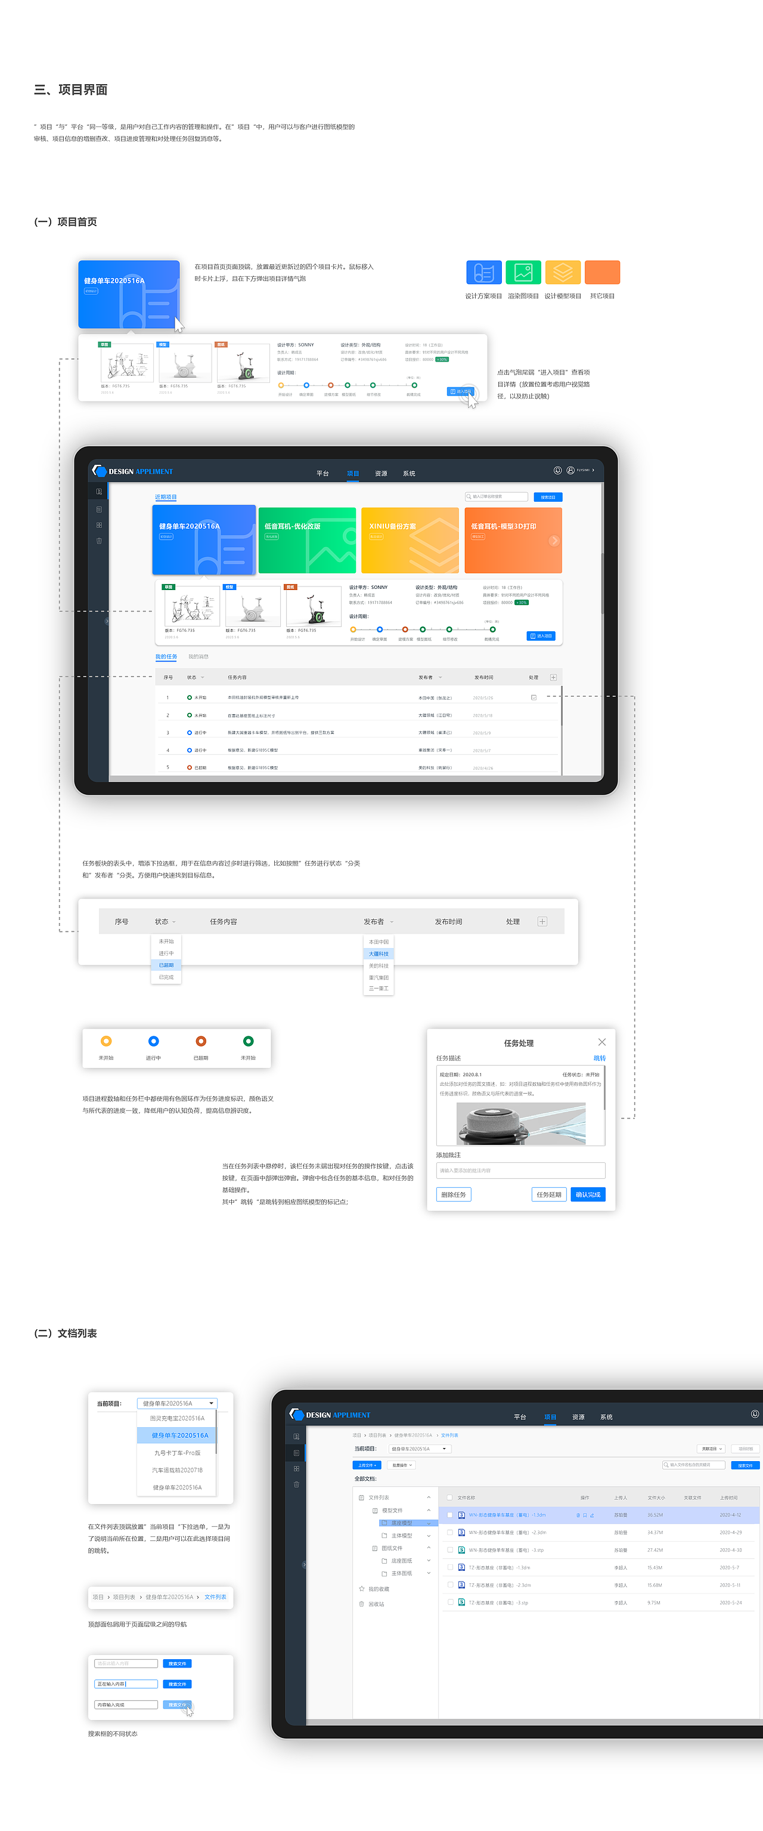Click the 跳转 link in task dialog

pyautogui.click(x=600, y=1058)
